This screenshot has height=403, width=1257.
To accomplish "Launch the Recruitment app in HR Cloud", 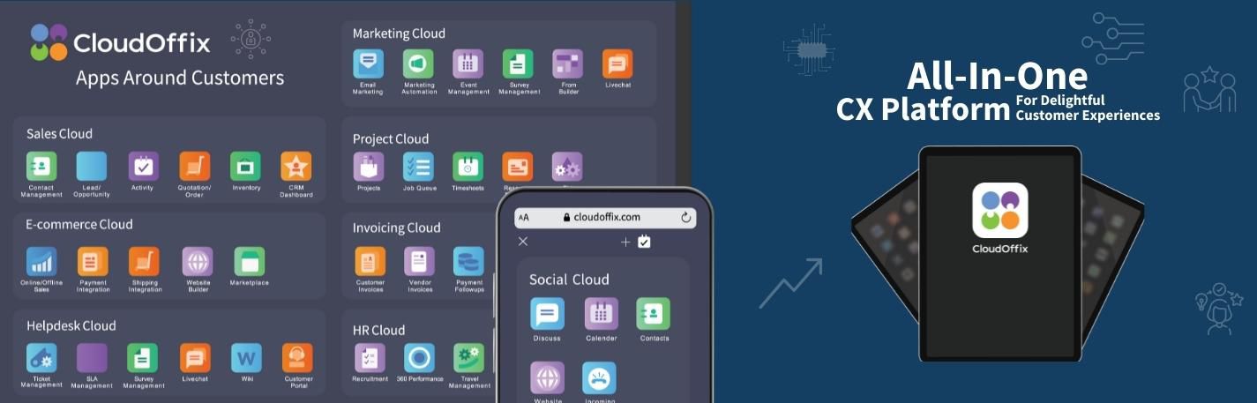I will pyautogui.click(x=370, y=359).
